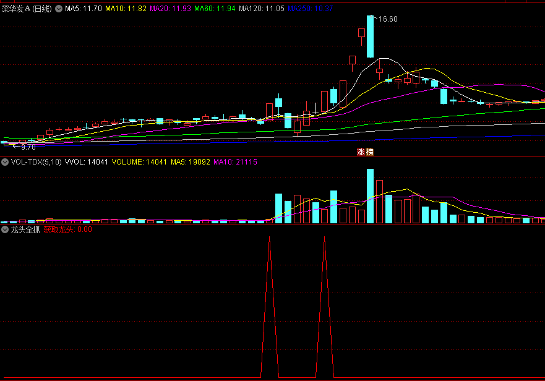Click the MA20: 11.93 label
Image resolution: width=545 pixels, height=381 pixels.
(170, 9)
